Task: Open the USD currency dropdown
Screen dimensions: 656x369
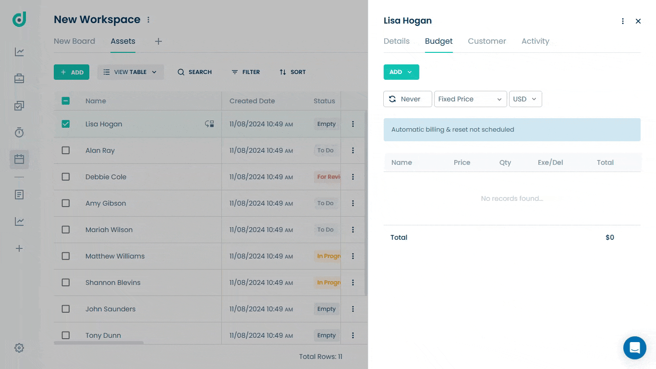Action: pos(525,99)
